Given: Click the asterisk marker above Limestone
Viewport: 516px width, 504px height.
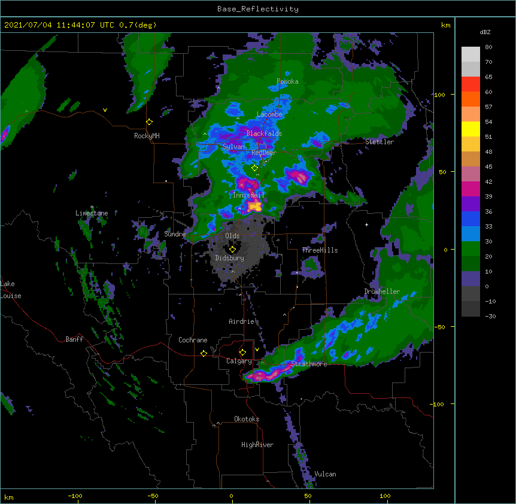Looking at the screenshot, I should [x=92, y=207].
